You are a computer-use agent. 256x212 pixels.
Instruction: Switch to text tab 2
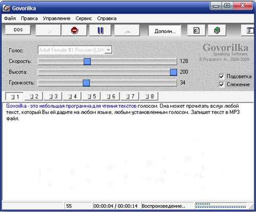pos(34,97)
